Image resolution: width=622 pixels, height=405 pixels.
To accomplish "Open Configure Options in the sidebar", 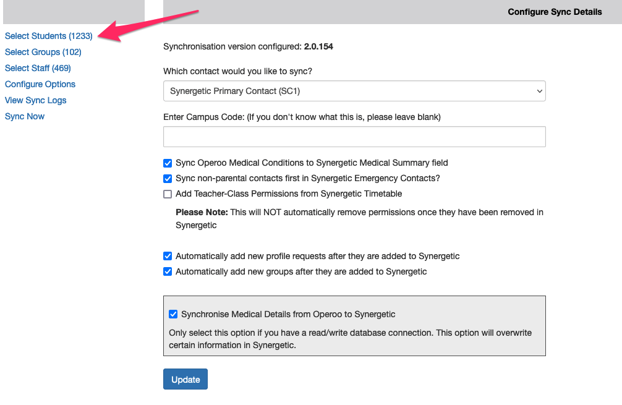I will [40, 84].
